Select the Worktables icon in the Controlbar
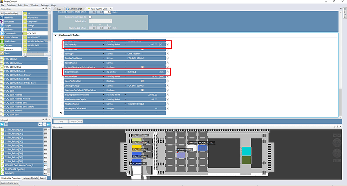The image size is (347, 186). tap(2, 41)
